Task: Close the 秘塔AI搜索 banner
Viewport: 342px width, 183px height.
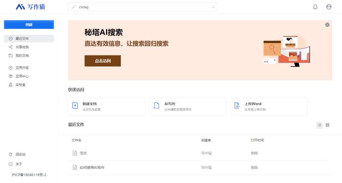Action: (327, 25)
